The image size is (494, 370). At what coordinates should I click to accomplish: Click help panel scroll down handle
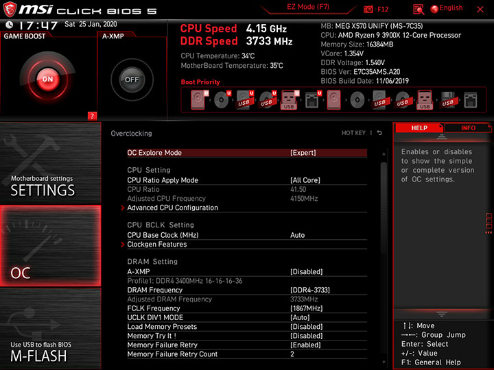click(442, 314)
